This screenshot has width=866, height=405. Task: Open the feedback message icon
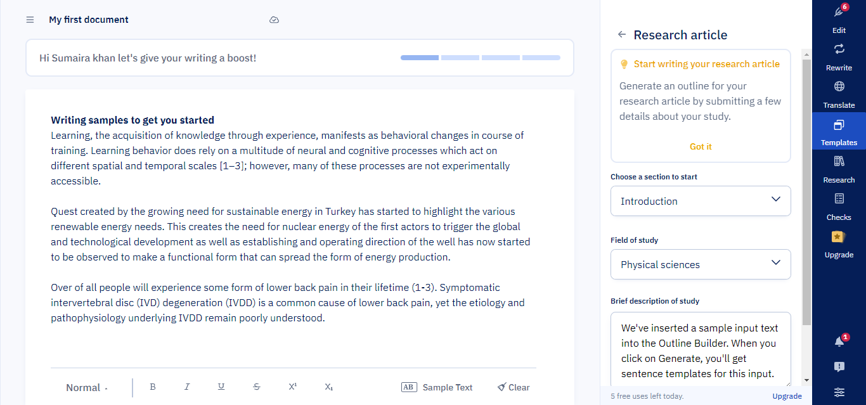point(839,367)
